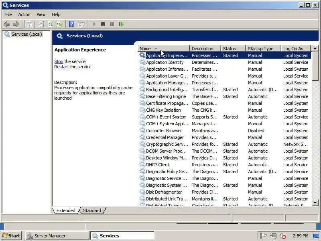Select Application Layer Gateway row
Screen dimensions: 321x241
click(x=225, y=76)
